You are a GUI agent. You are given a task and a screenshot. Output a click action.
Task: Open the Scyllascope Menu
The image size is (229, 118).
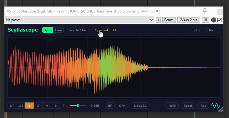point(213,30)
